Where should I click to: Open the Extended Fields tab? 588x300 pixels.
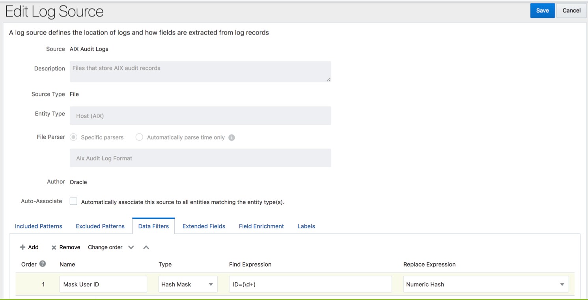(204, 226)
